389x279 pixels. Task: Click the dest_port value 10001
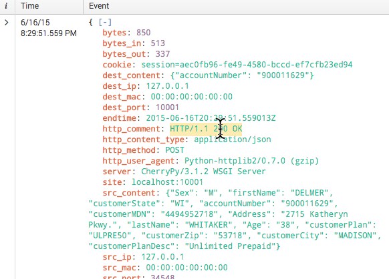pyautogui.click(x=167, y=107)
